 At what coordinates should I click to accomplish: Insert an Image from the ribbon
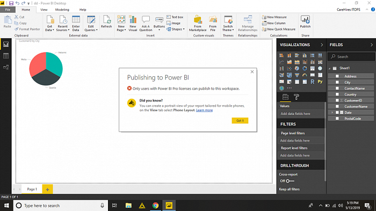[173, 23]
